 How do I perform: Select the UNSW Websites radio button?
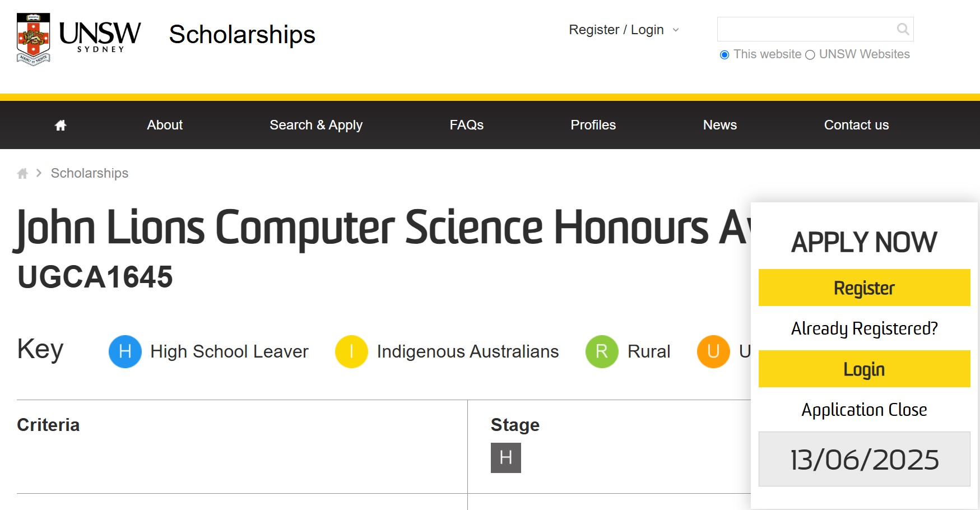pyautogui.click(x=810, y=55)
